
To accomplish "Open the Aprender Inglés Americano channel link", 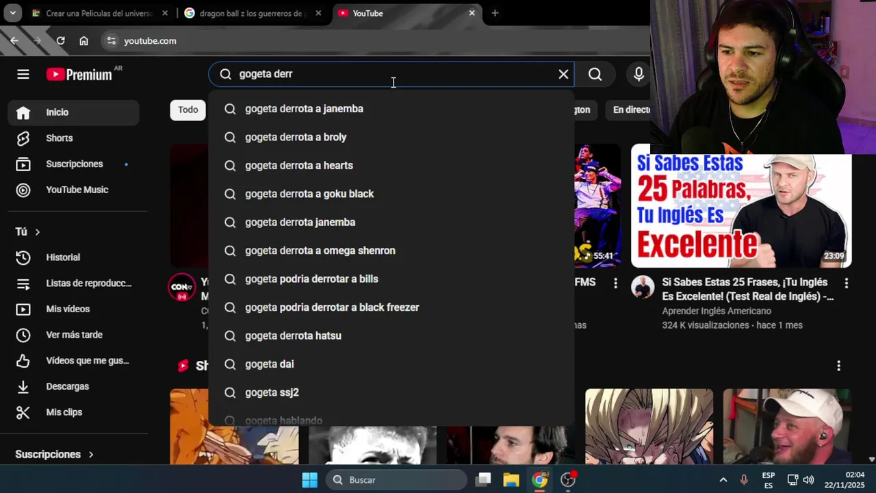I will (x=717, y=311).
